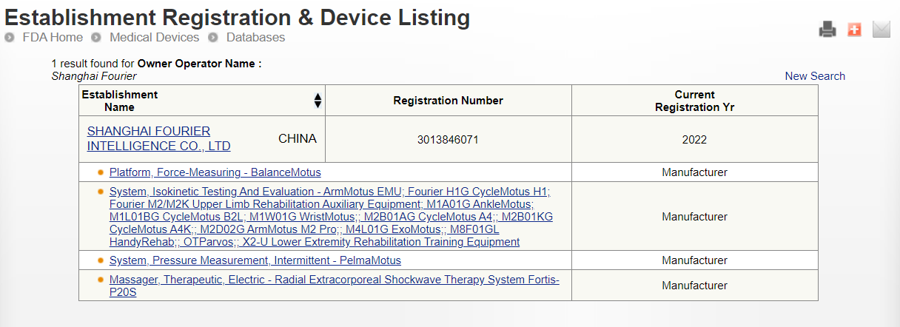Viewport: 900px width, 327px height.
Task: Click the orange bullet beside PelmaMotus listing
Action: [101, 260]
